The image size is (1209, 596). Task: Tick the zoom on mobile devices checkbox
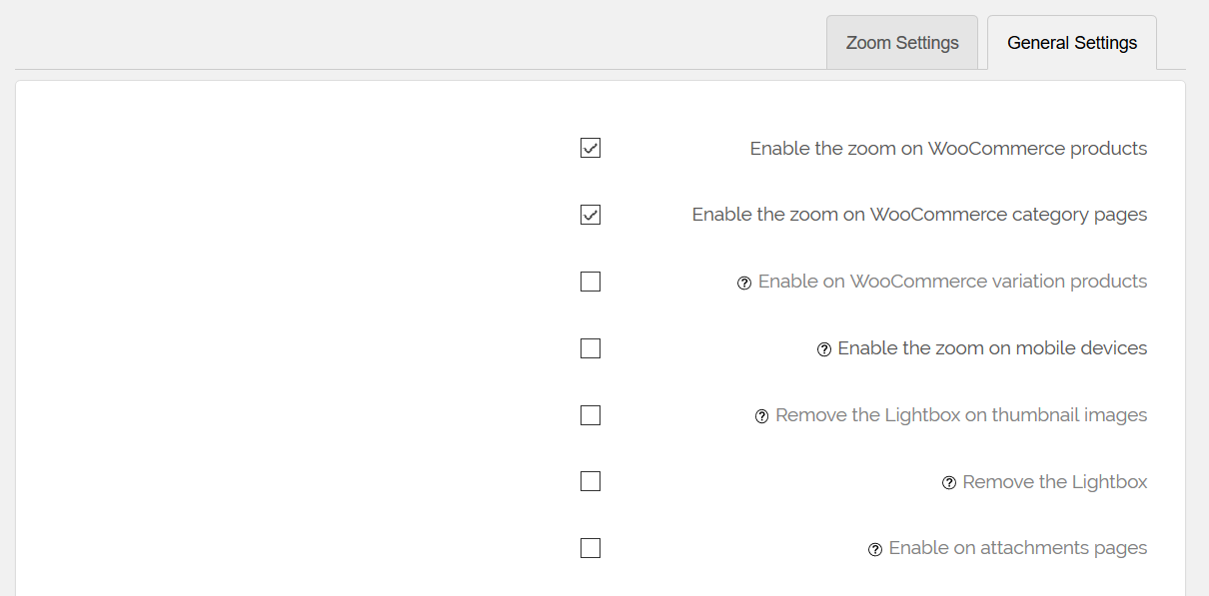(x=591, y=348)
